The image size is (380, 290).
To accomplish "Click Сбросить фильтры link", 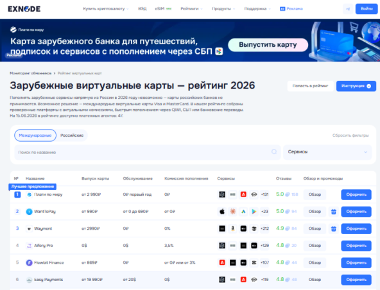I will 350,135.
